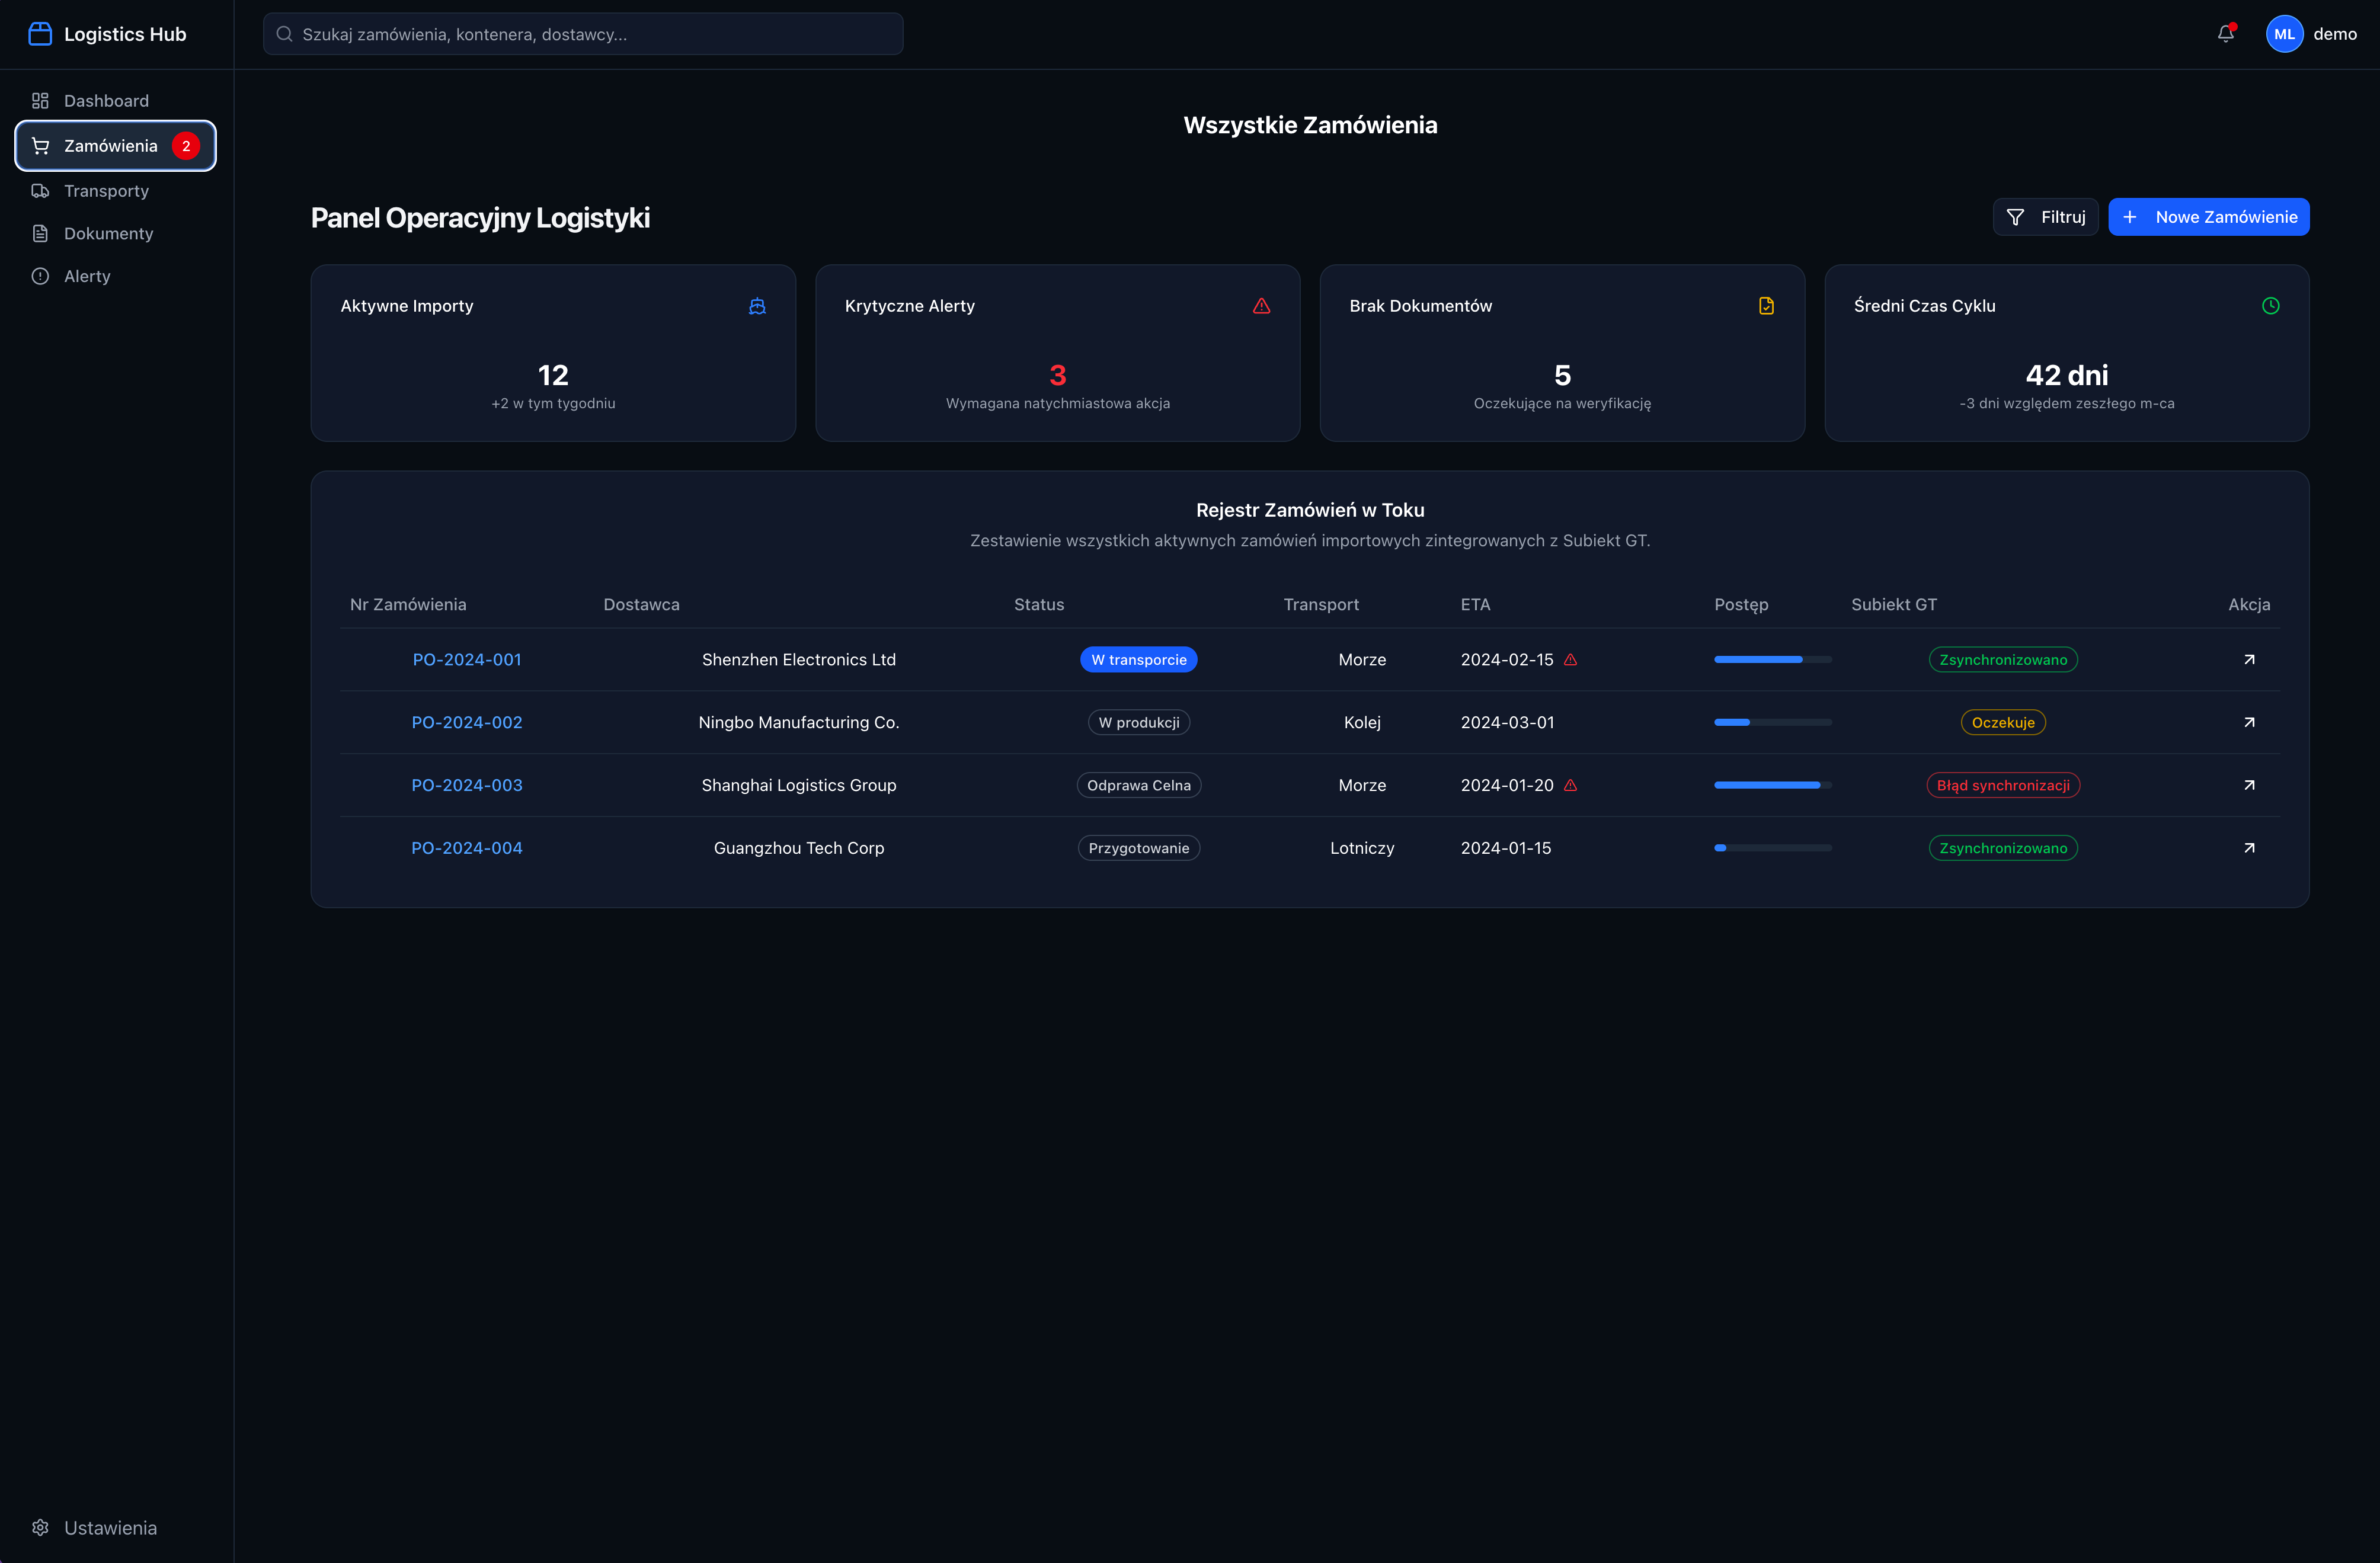Click Ningbo Manufacturing Co. supplier cell
The image size is (2380, 1563).
coord(799,722)
